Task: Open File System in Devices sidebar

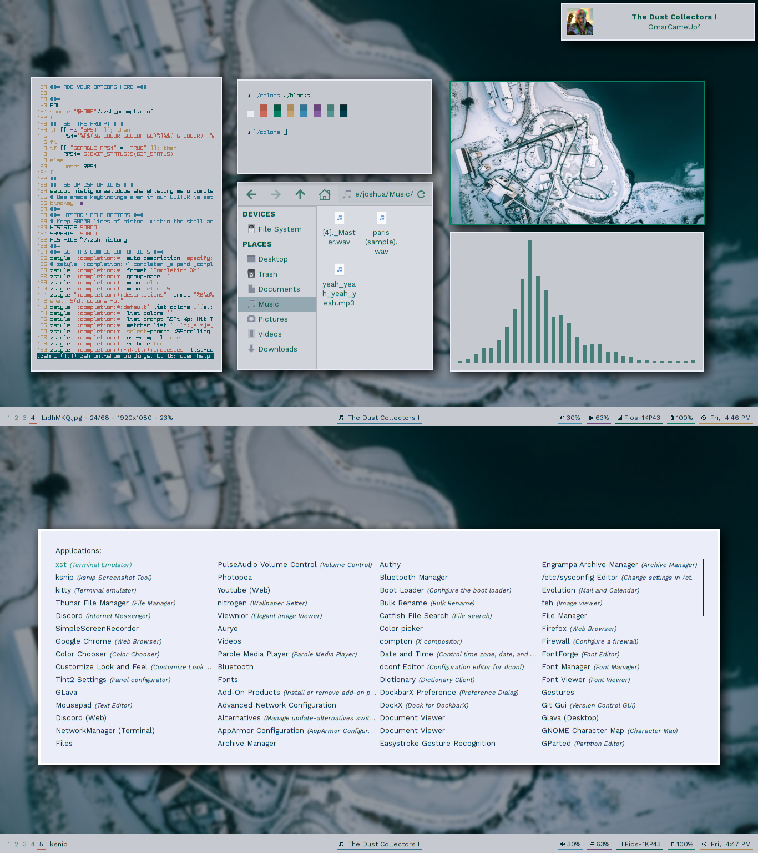Action: point(277,229)
